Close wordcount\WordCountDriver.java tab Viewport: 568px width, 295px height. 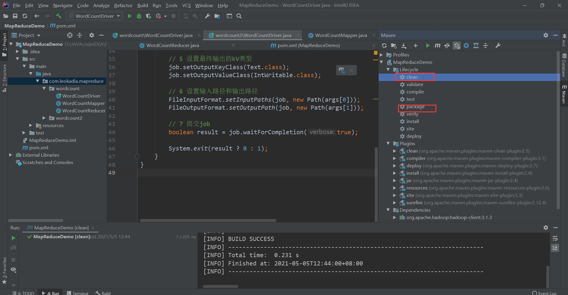click(x=199, y=35)
